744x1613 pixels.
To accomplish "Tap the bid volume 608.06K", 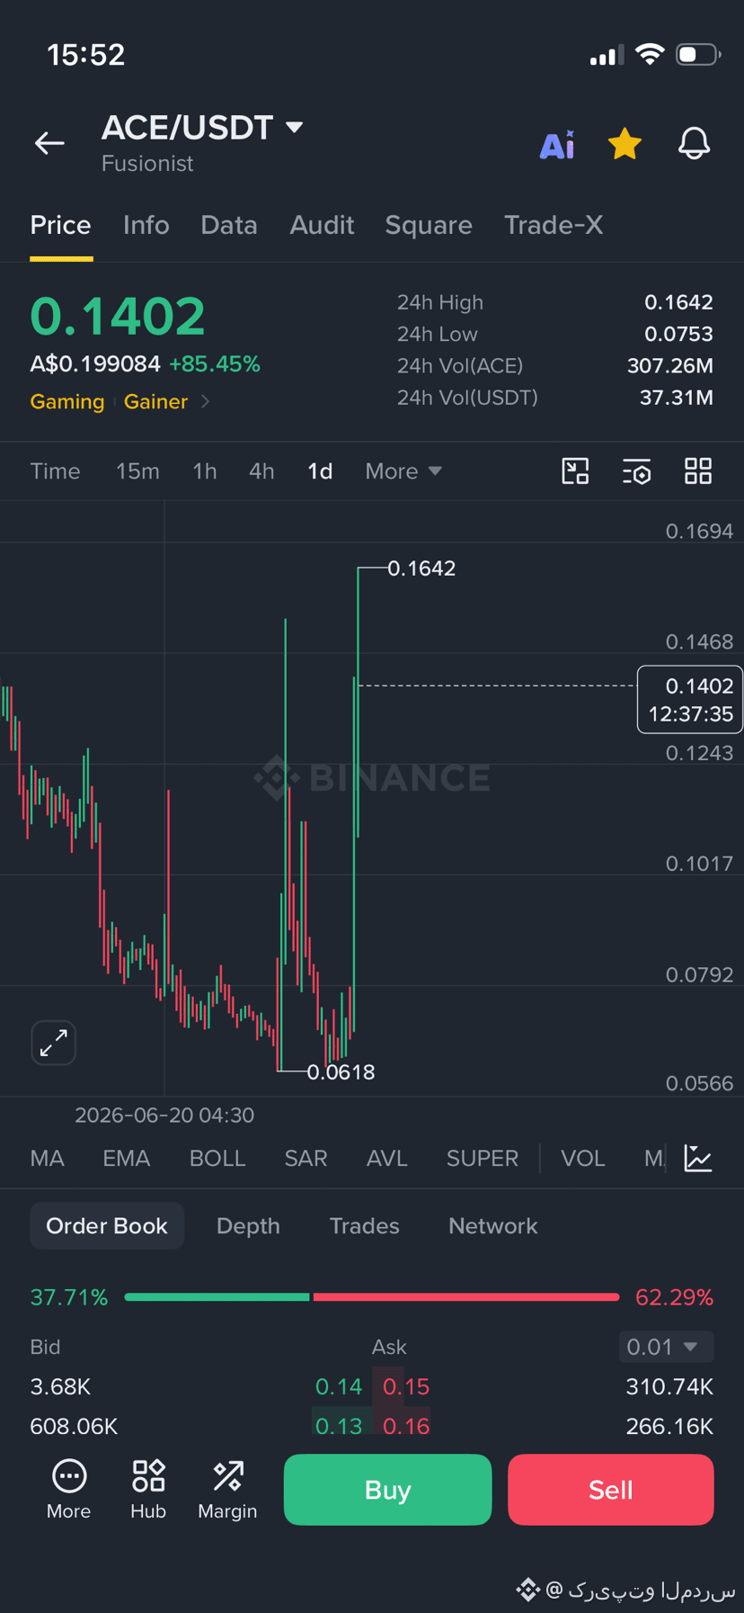I will tap(74, 1427).
